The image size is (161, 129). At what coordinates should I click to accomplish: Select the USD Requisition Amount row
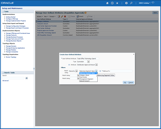(x=97, y=35)
